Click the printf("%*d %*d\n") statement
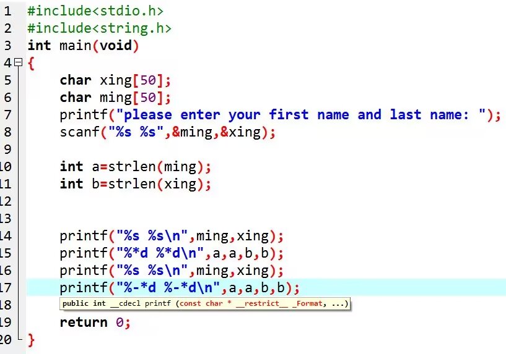The image size is (506, 354). point(172,253)
